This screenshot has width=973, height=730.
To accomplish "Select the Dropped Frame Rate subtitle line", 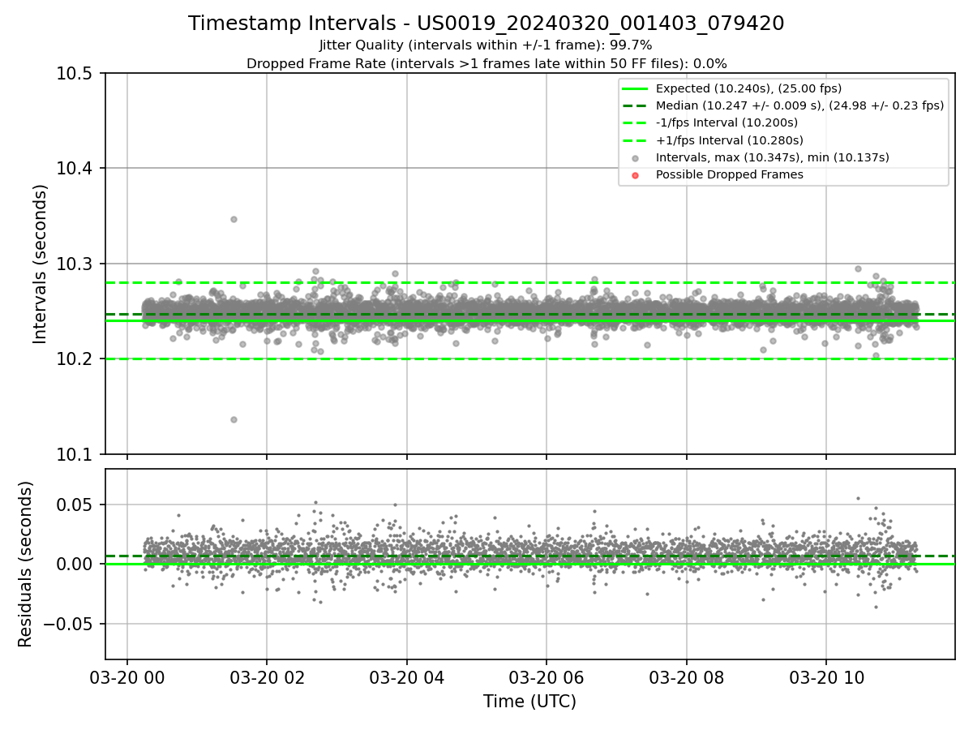I will [486, 63].
